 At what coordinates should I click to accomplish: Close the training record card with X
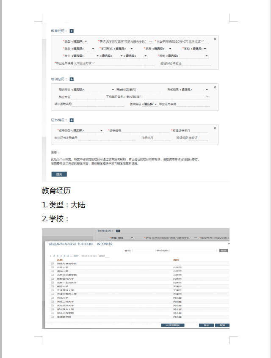click(x=215, y=87)
